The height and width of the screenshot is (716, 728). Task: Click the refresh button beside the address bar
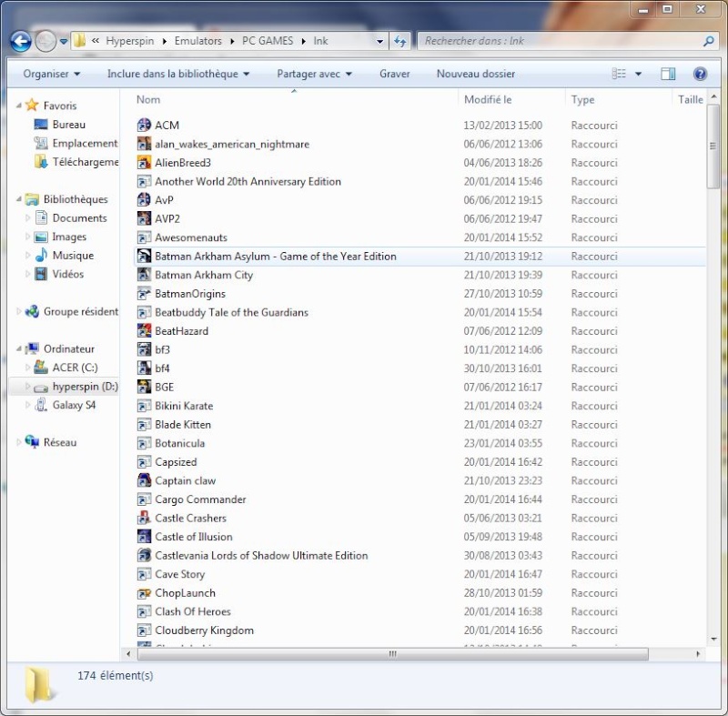pos(399,41)
